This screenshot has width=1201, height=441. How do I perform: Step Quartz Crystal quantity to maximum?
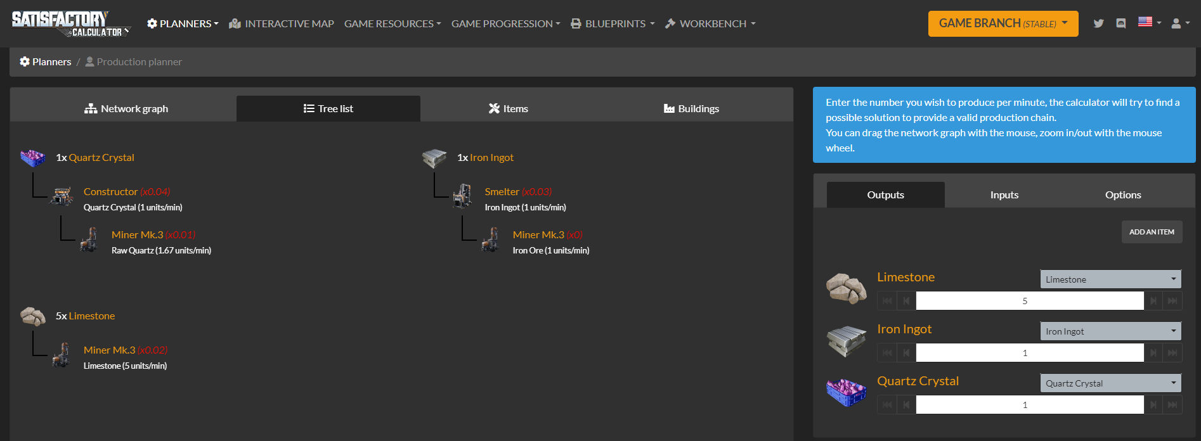coord(1172,405)
